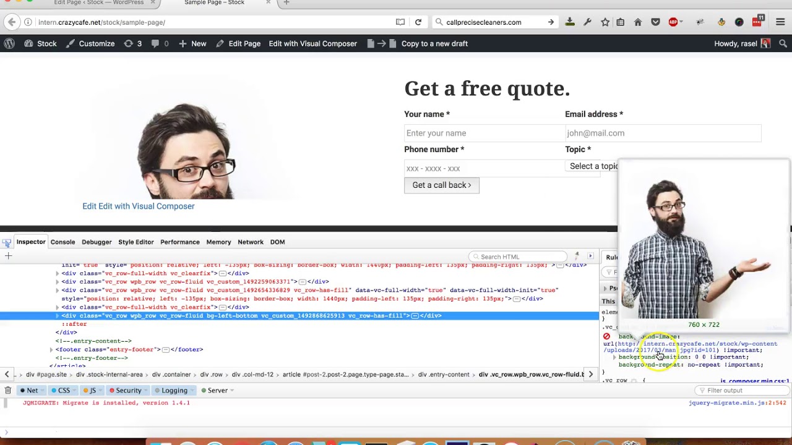Open the admin bar search magnifier
Viewport: 792px width, 445px height.
click(x=783, y=43)
